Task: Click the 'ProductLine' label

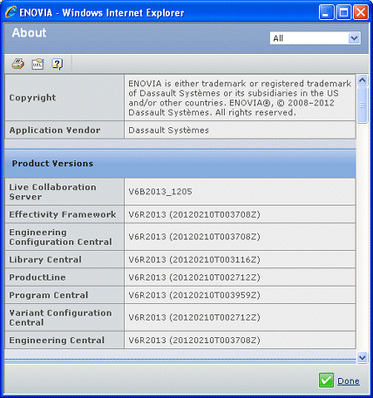Action: (x=37, y=277)
